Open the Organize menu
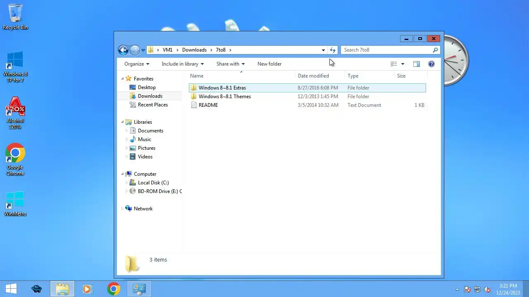 coord(137,64)
